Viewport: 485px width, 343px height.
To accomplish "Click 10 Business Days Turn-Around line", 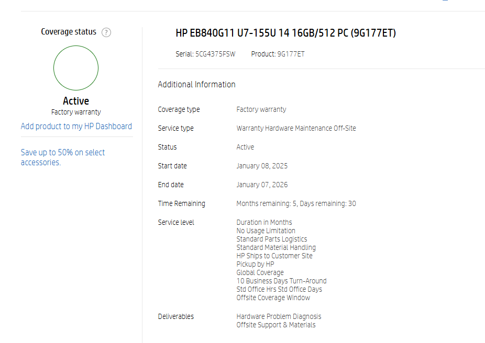I will pos(281,281).
